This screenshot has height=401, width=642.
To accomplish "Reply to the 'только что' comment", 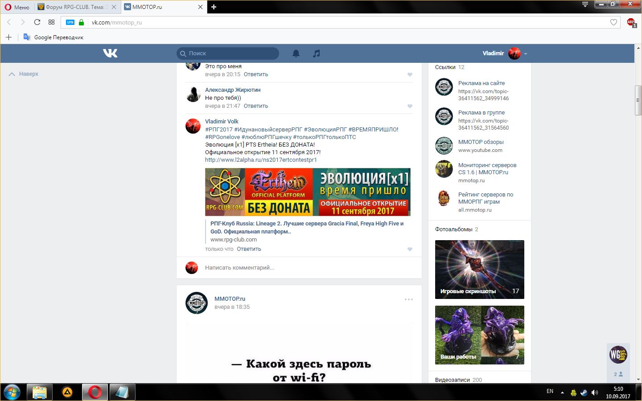I will tap(249, 249).
